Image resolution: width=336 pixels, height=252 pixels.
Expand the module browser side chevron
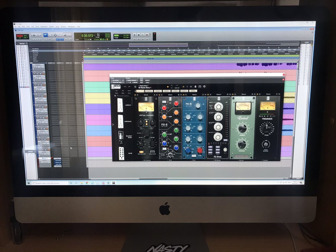pos(113,124)
